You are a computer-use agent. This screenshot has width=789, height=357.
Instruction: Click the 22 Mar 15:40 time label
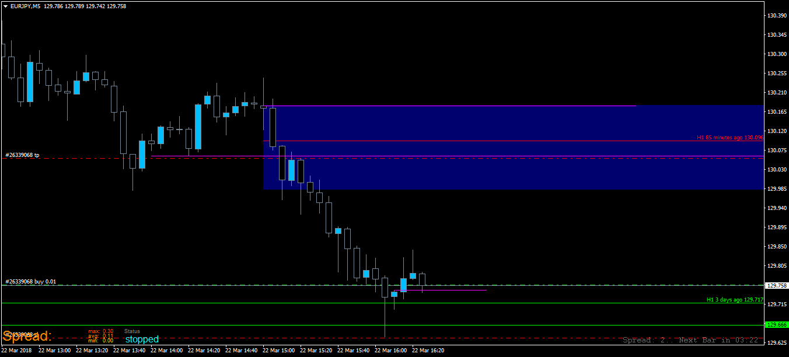352,351
